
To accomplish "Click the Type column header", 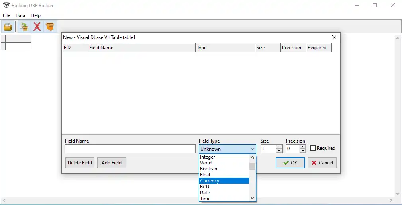I will [x=226, y=48].
